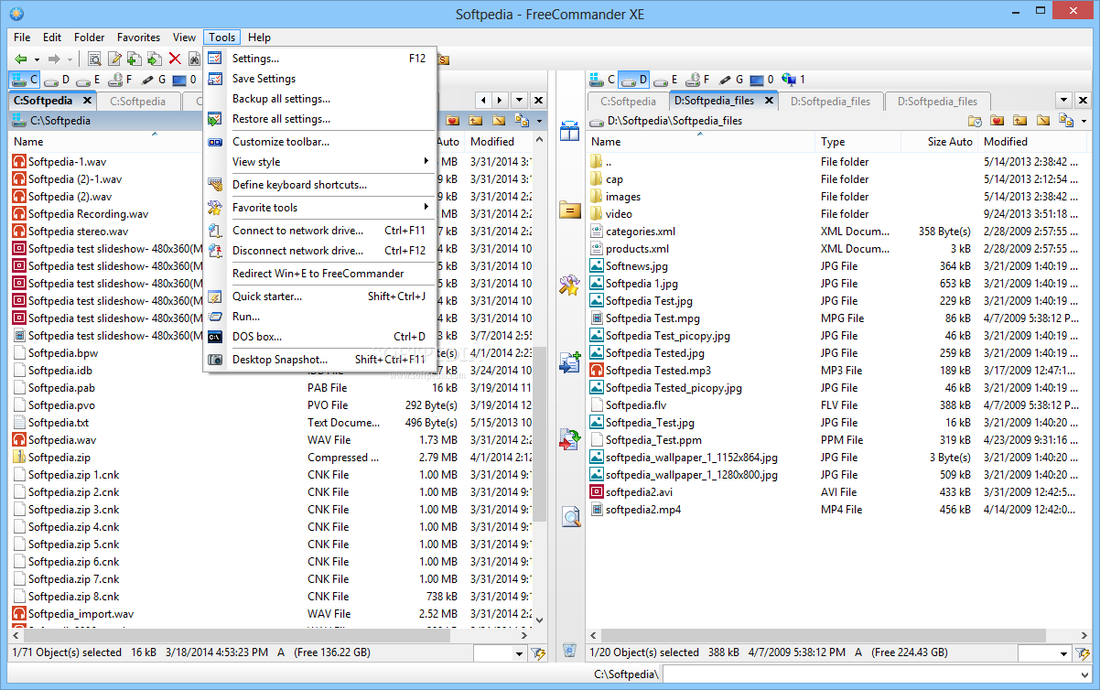Click filter icon in left status bar
This screenshot has width=1100, height=690.
(538, 652)
